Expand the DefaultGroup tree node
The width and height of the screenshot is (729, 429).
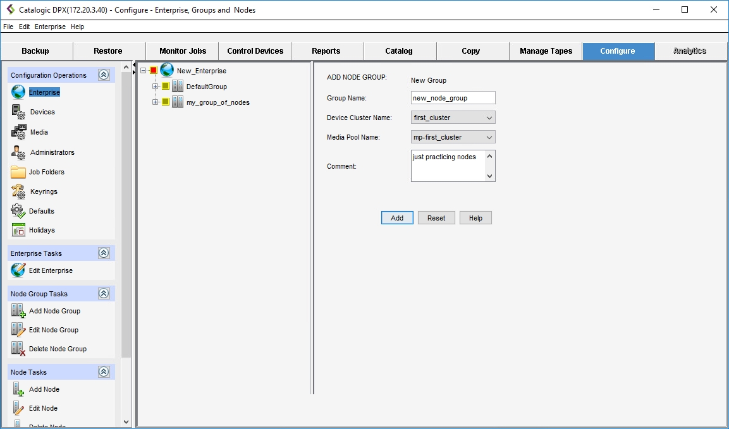click(156, 87)
